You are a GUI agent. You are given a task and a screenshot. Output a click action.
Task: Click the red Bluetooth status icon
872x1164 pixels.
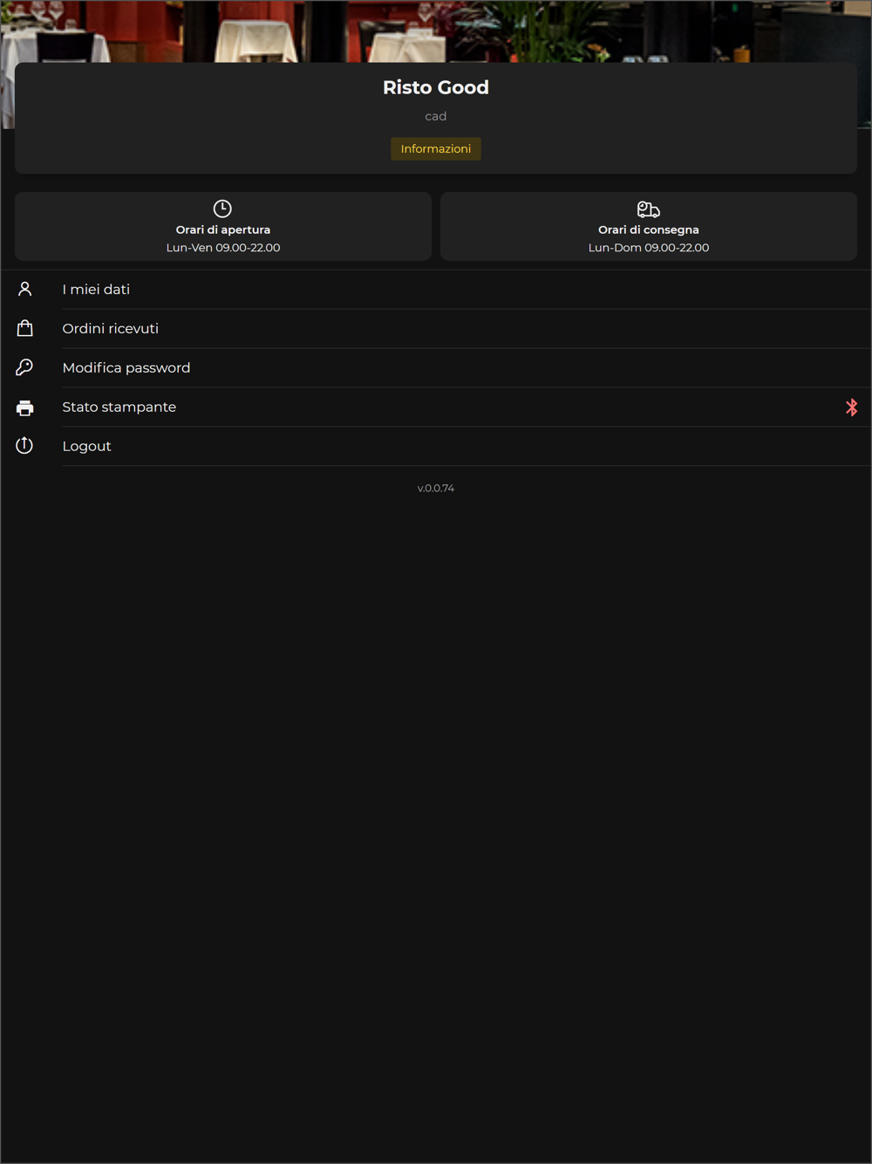pyautogui.click(x=852, y=407)
